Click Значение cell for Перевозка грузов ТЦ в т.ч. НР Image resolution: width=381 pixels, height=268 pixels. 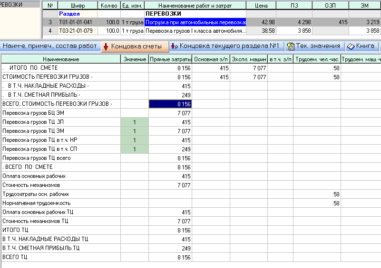(x=134, y=140)
